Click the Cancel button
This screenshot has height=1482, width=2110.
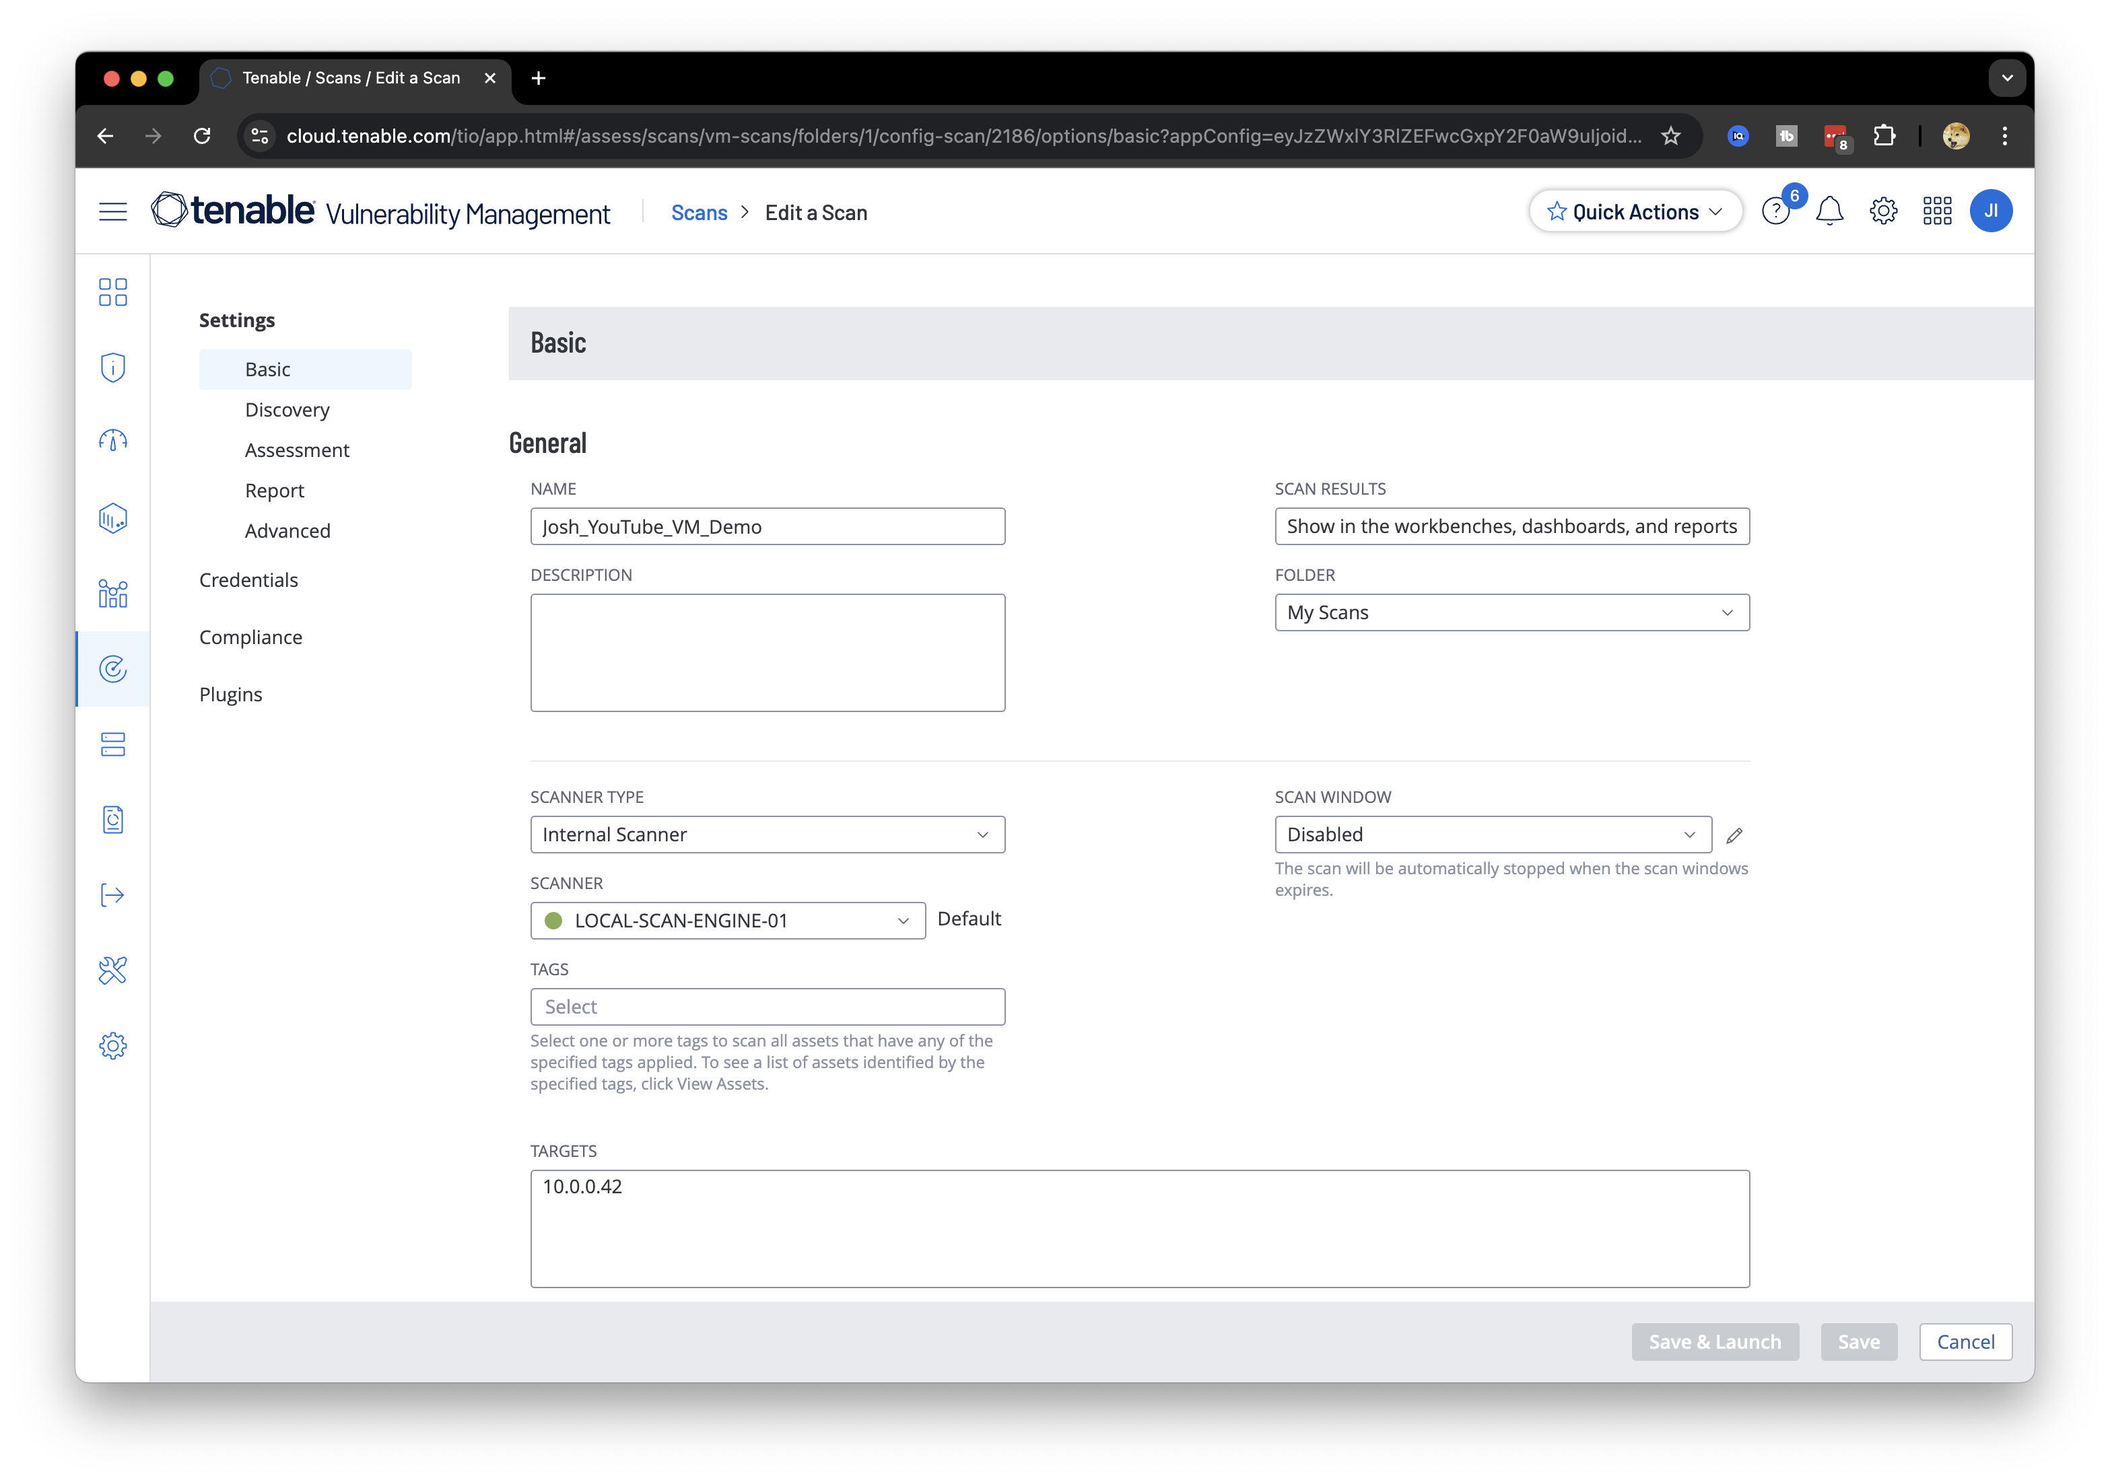(1966, 1342)
